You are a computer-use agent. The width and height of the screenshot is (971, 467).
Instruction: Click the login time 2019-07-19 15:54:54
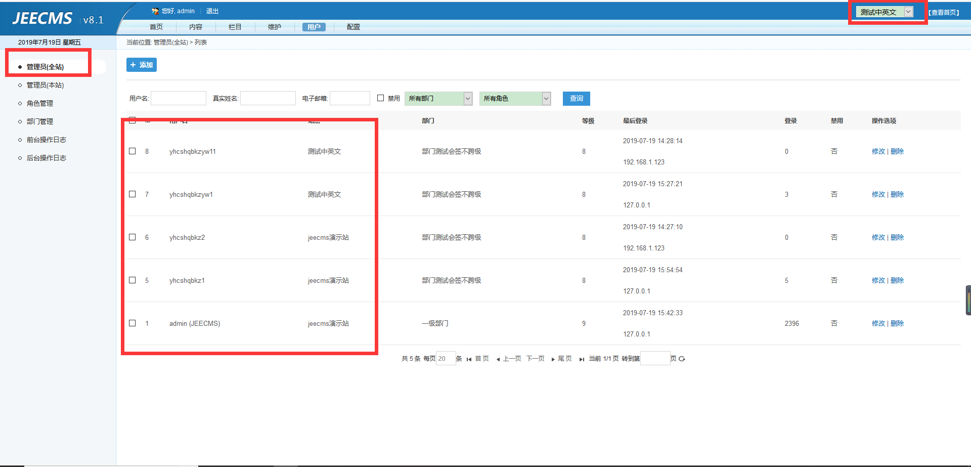(x=653, y=270)
